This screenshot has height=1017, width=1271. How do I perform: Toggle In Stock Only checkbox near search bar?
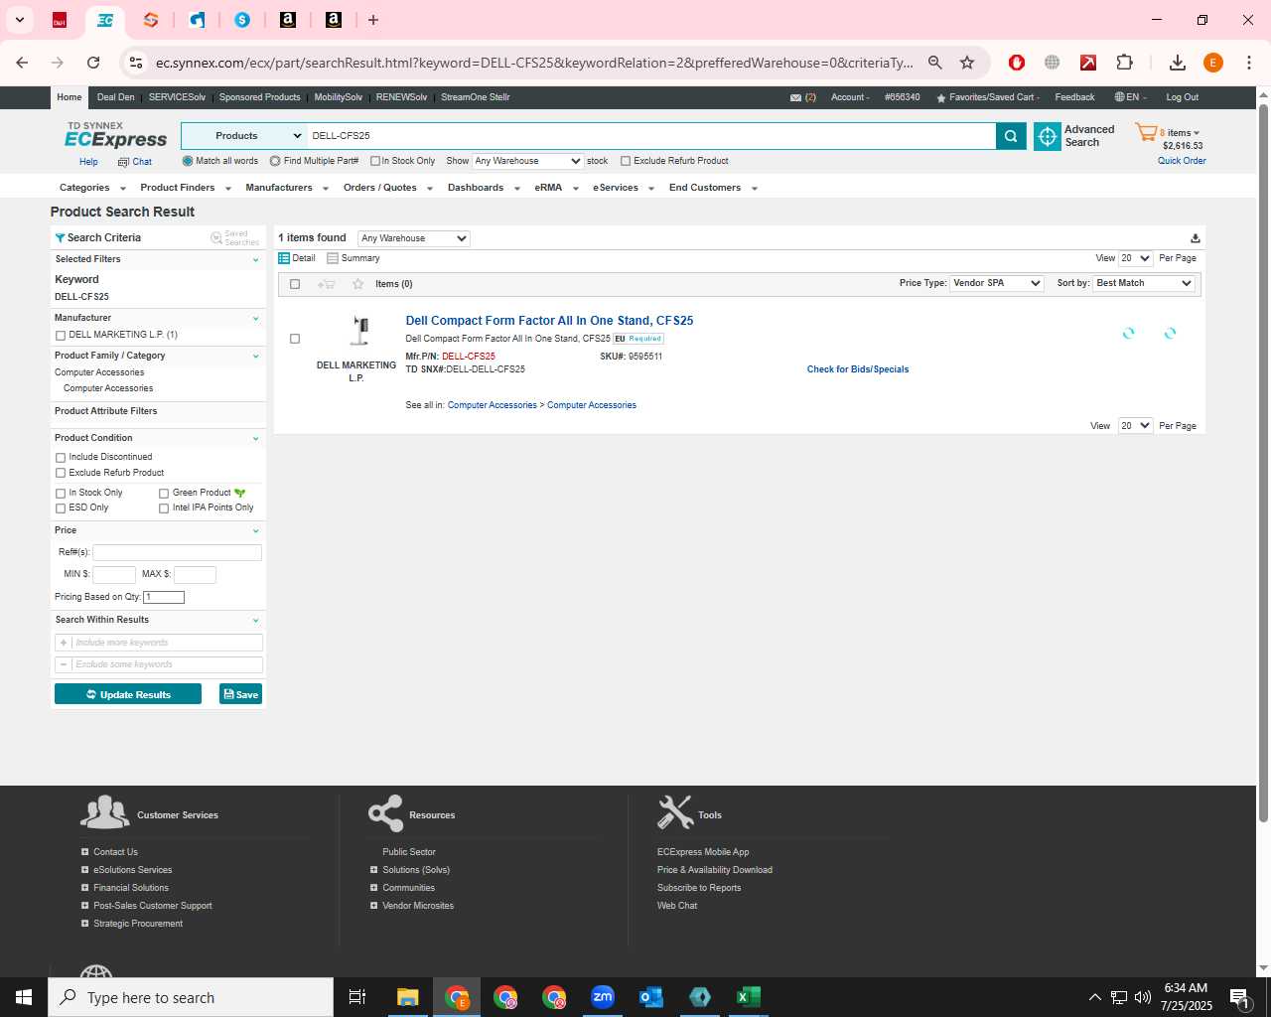pyautogui.click(x=375, y=161)
